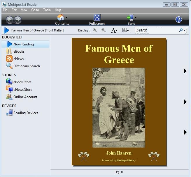The image size is (191, 177).
Task: Switch to Fullscreen mode
Action: point(97,18)
